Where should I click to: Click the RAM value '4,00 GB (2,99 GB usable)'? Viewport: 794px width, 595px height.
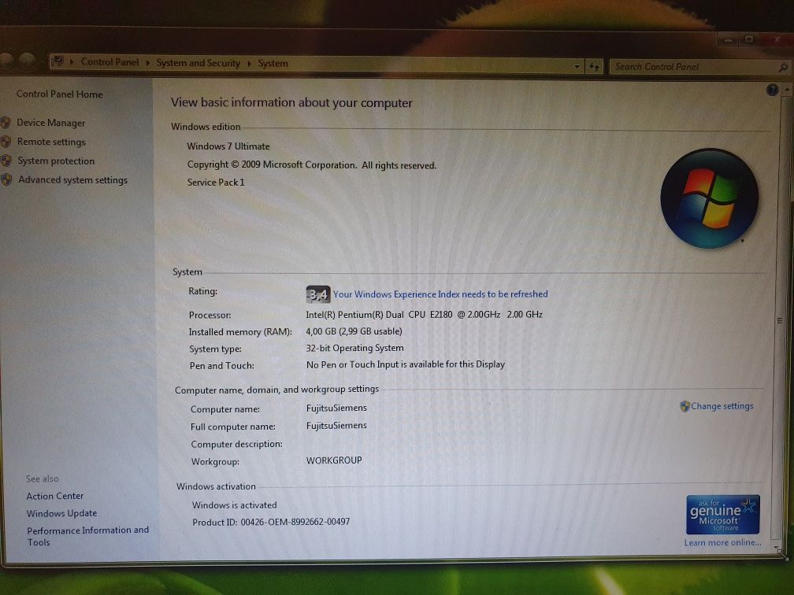[354, 331]
